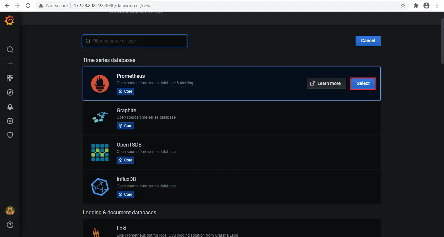
Task: Open the Grafana Explore compass icon
Action: pyautogui.click(x=10, y=92)
